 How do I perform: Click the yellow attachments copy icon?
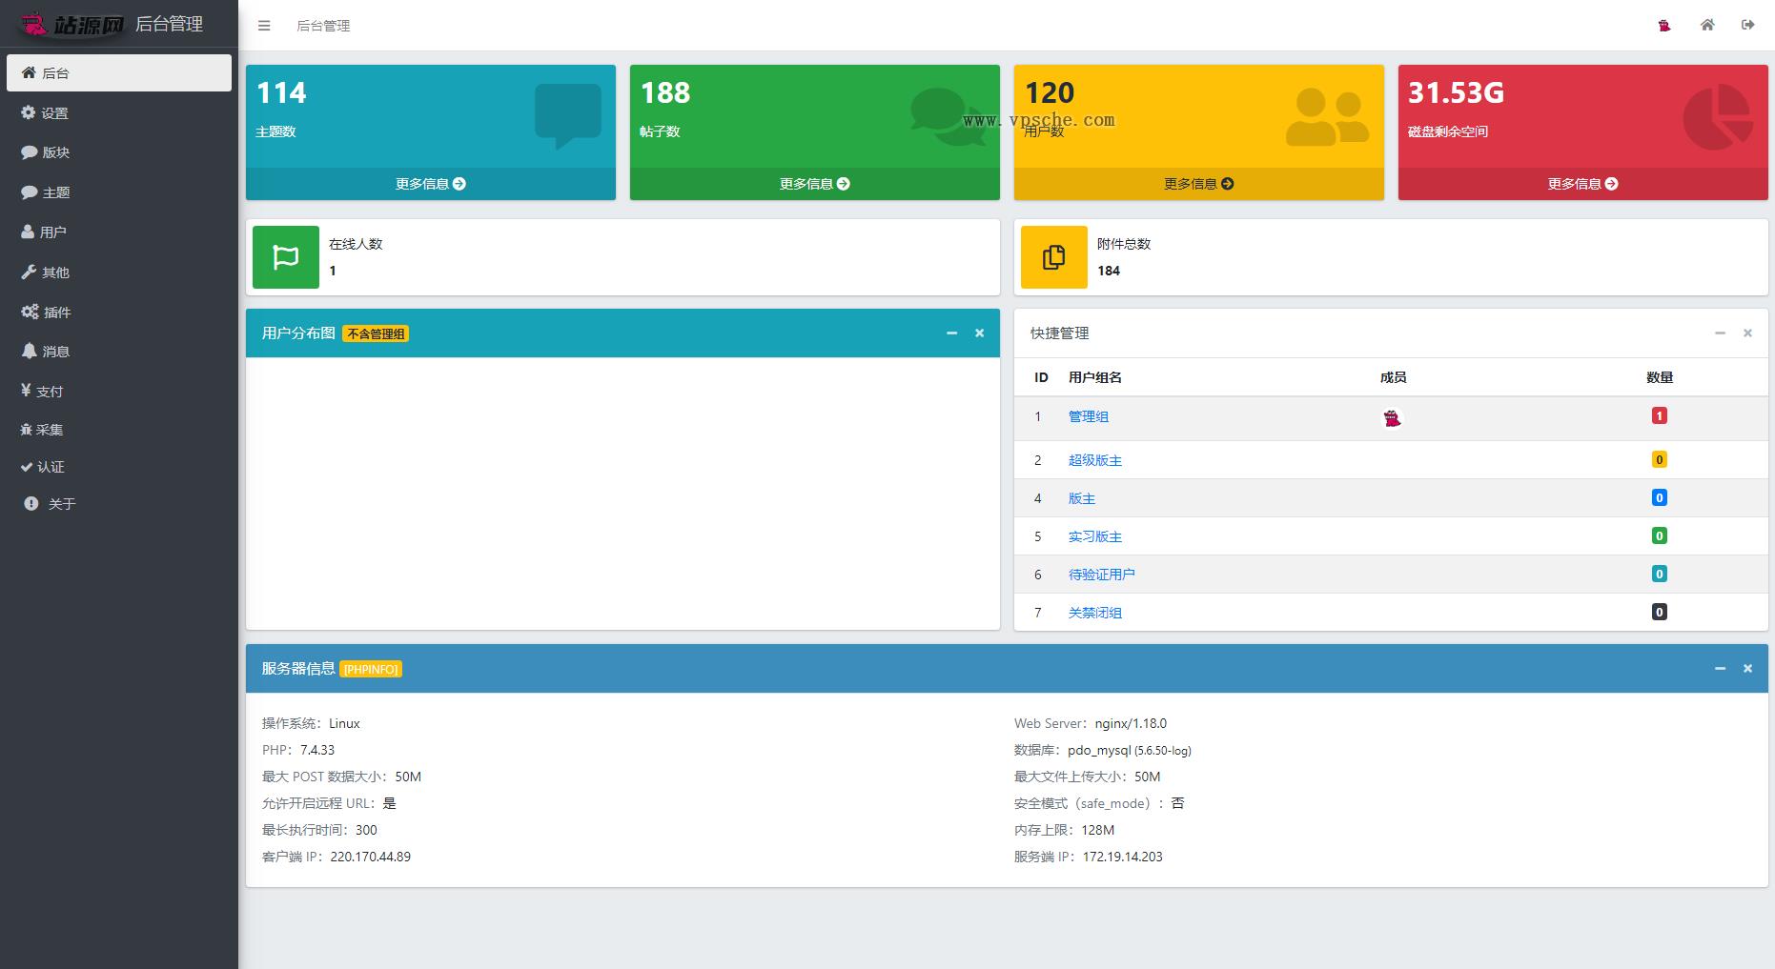tap(1053, 257)
